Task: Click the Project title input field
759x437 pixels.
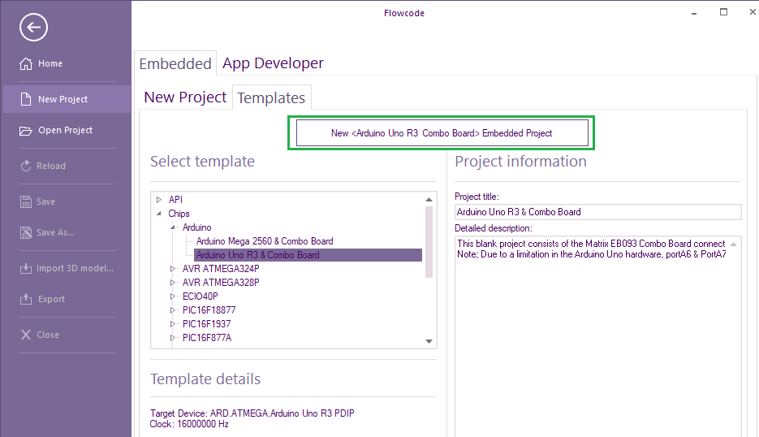Action: (597, 212)
